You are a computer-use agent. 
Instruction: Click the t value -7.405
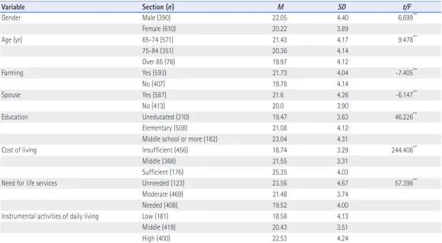(x=404, y=73)
